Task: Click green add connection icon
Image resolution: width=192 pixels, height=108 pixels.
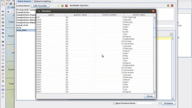Action: [x=62, y=6]
